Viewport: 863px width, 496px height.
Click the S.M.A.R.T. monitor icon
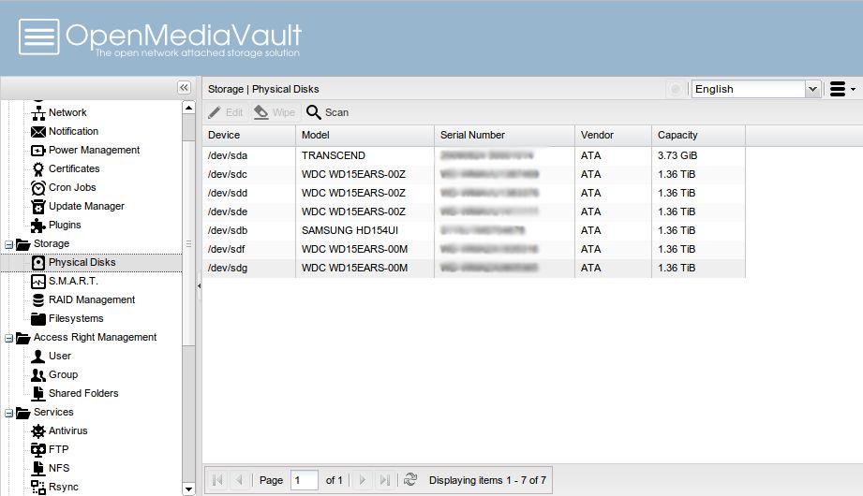point(38,281)
